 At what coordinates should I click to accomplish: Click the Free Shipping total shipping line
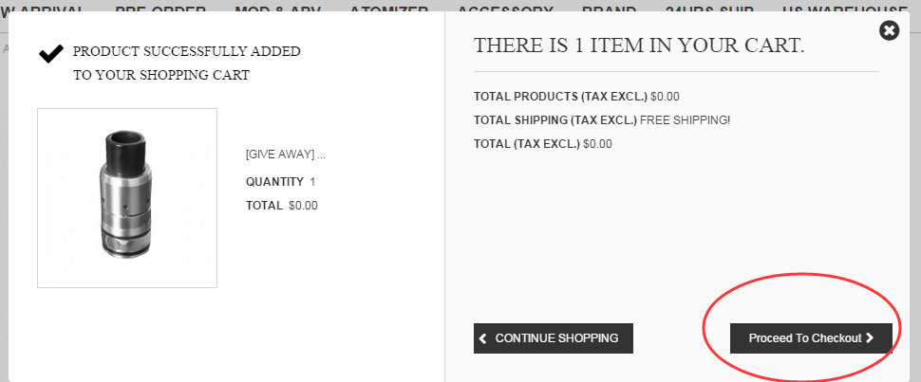pos(602,120)
